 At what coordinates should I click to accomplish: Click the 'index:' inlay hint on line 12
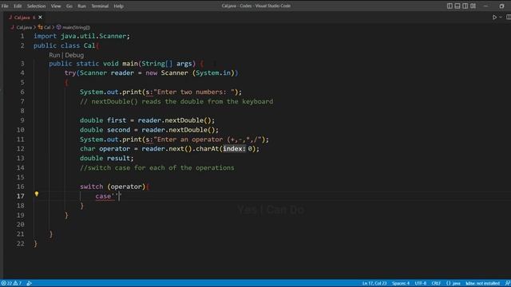click(x=234, y=149)
